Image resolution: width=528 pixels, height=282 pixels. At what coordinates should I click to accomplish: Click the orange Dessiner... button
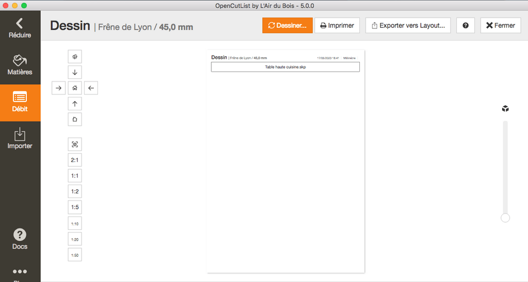pos(287,25)
